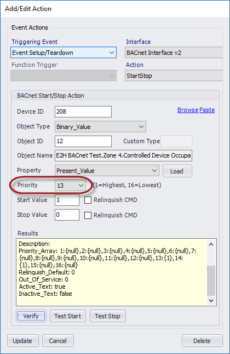
Task: Click the Test Start button
Action: coord(67,316)
